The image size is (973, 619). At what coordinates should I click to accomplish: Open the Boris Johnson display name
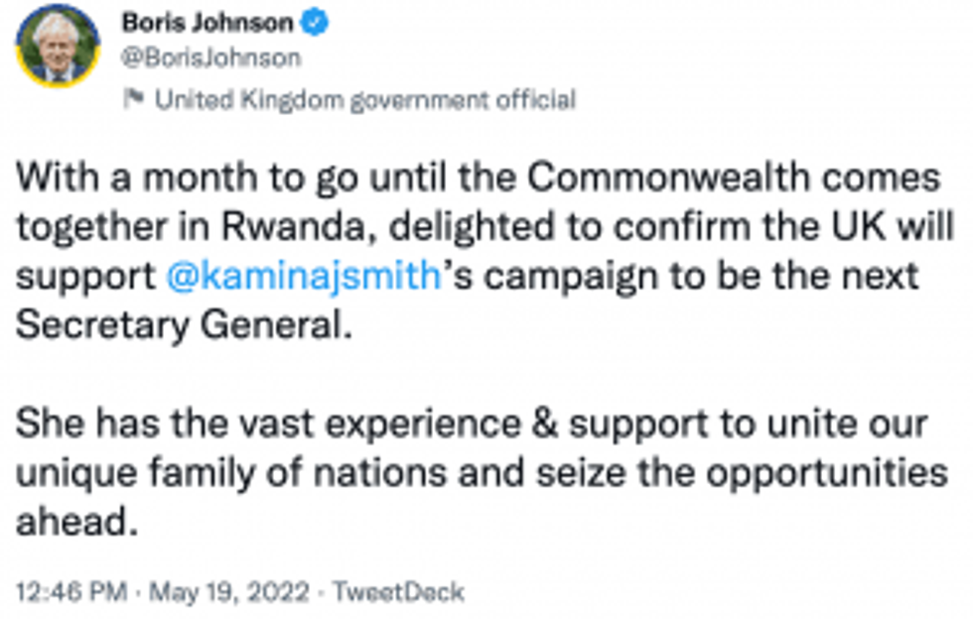point(208,22)
